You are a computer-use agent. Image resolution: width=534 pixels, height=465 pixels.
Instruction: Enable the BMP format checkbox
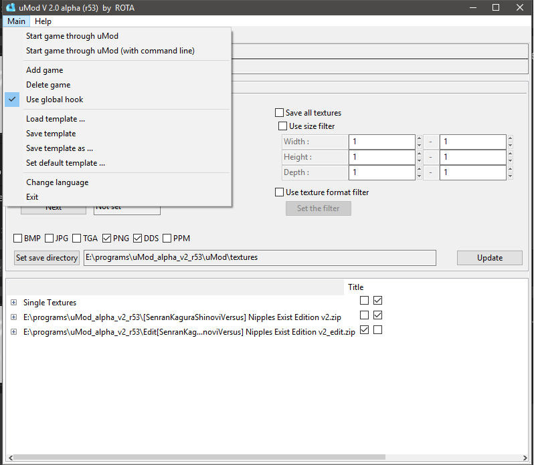click(18, 239)
